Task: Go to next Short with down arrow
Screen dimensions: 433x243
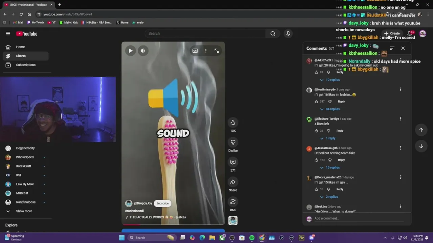Action: click(x=421, y=146)
